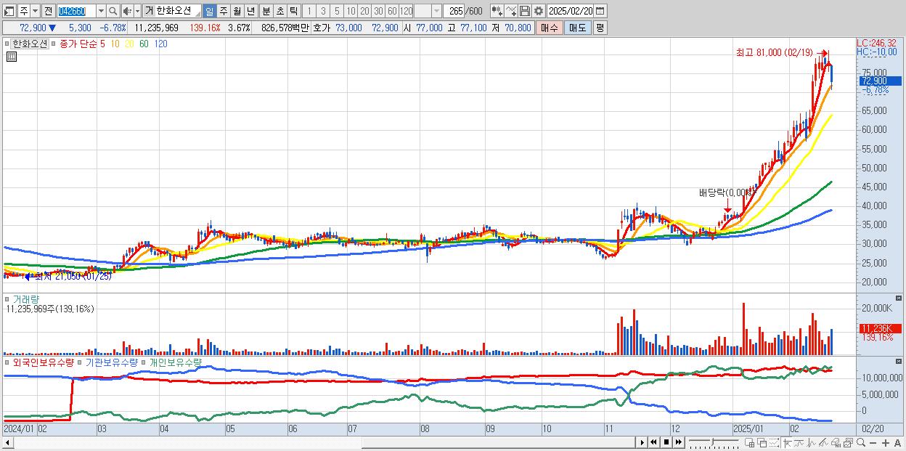Click the 매도 sell button
Viewport: 906px width, 451px height.
(x=577, y=28)
